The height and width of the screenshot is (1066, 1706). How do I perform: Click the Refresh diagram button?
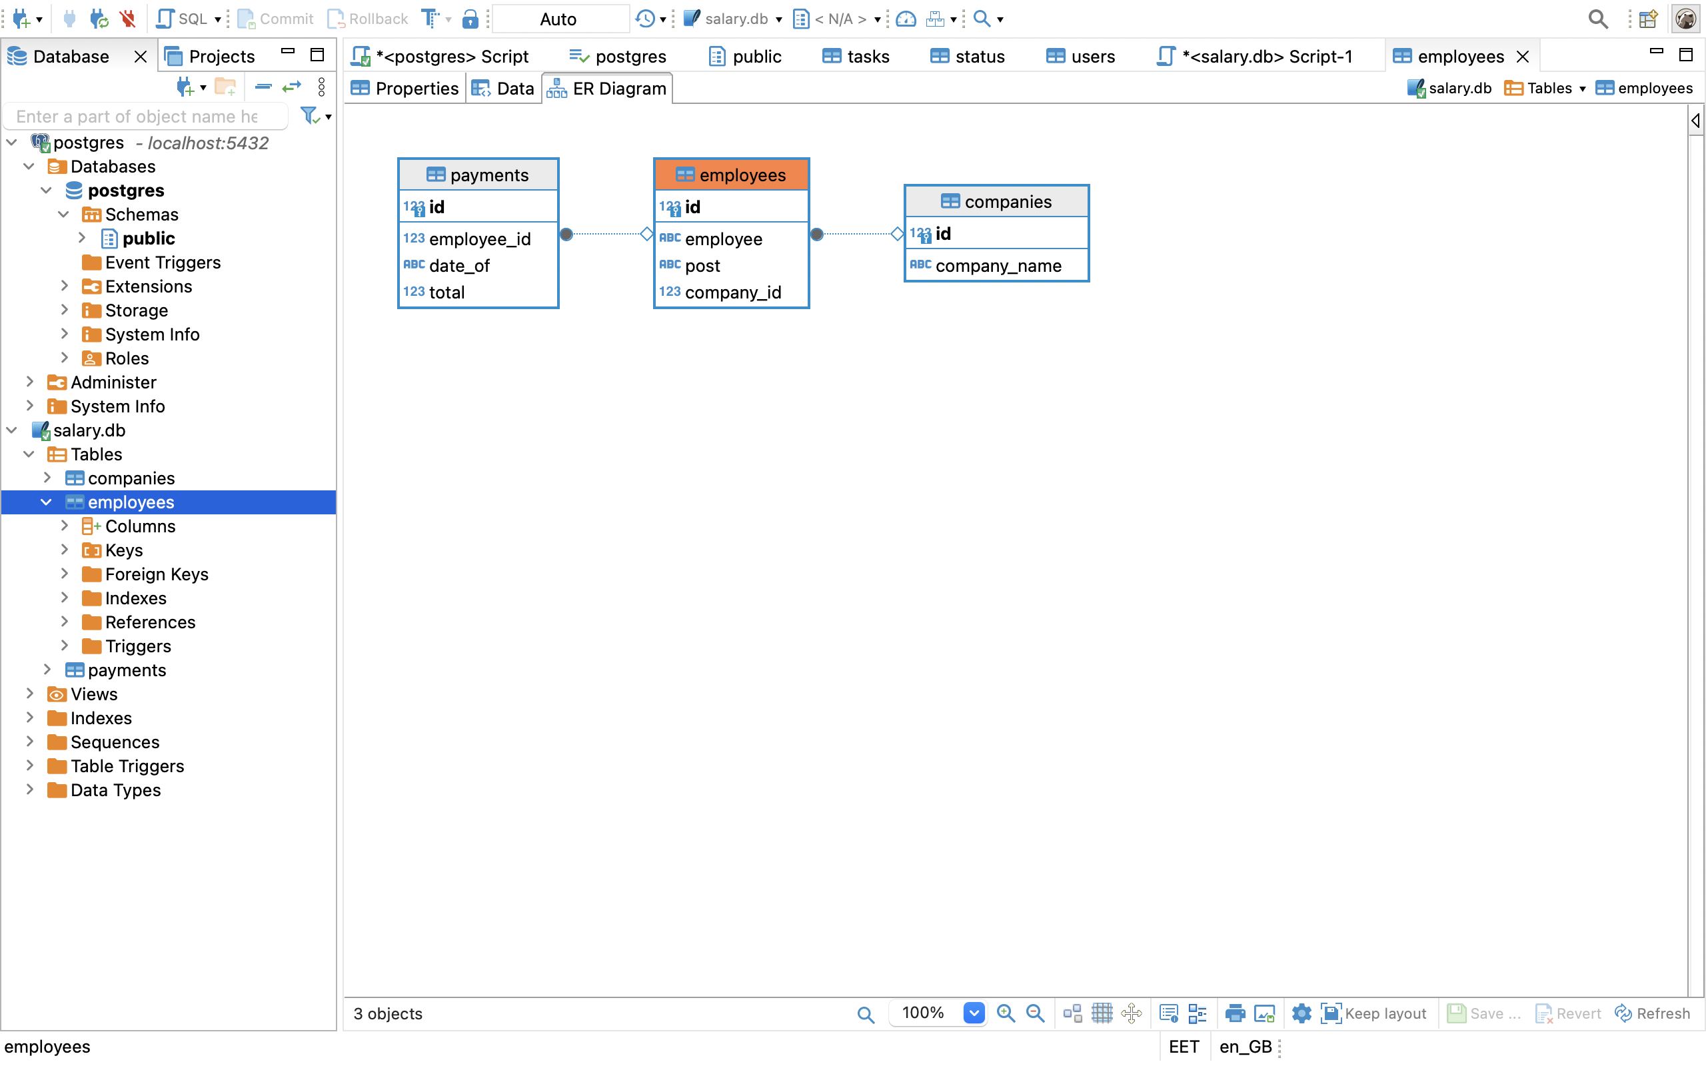click(1653, 1013)
